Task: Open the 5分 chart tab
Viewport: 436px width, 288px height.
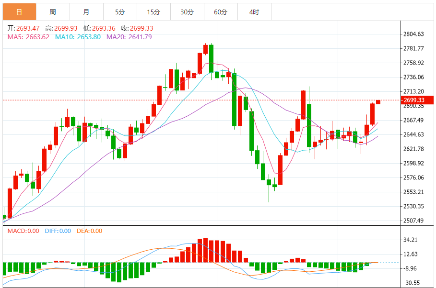Action: [120, 12]
